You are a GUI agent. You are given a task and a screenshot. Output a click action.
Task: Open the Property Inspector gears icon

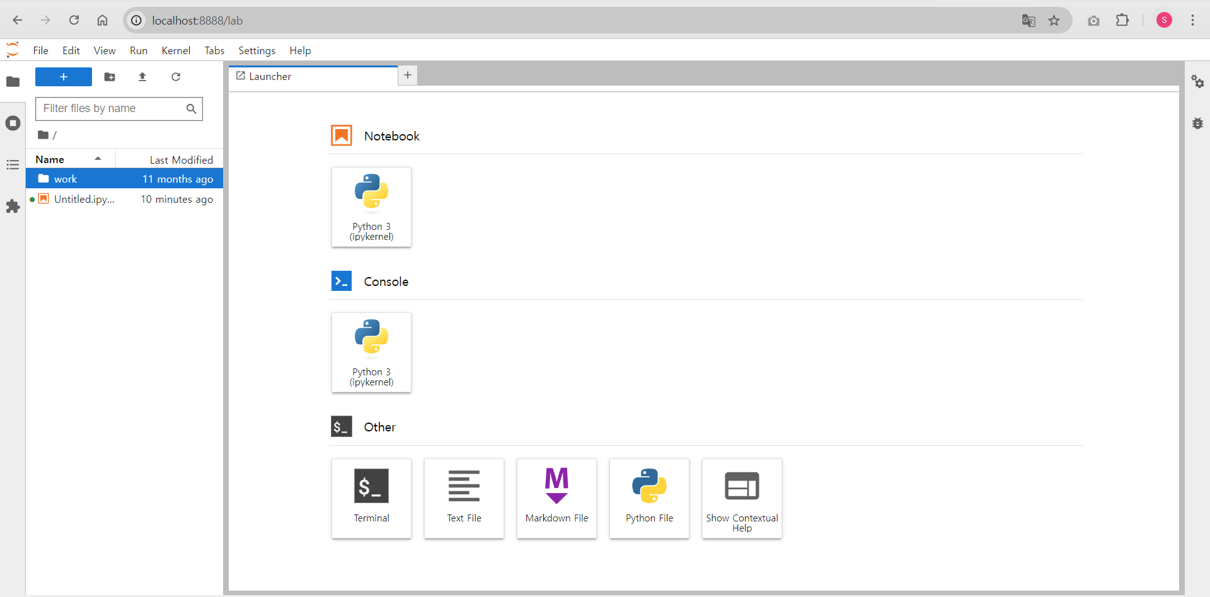[1197, 82]
